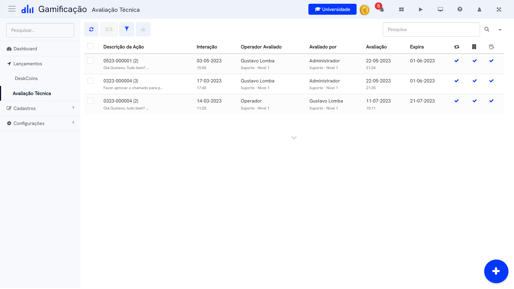This screenshot has width=514, height=289.
Task: Open Configurações sidebar item
Action: pyautogui.click(x=40, y=123)
